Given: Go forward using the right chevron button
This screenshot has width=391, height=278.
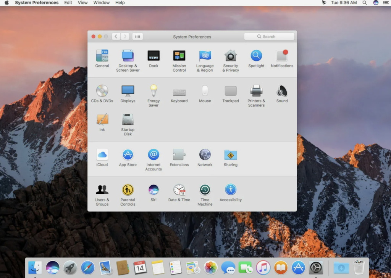Looking at the screenshot, I should point(125,36).
